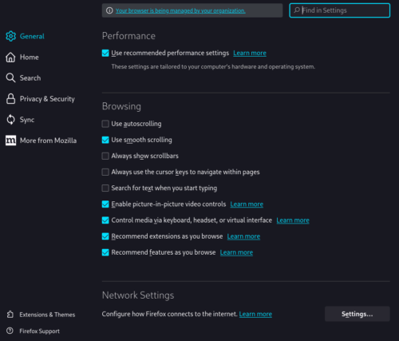The height and width of the screenshot is (341, 399).
Task: Open Privacy & Security settings
Action: coord(41,99)
